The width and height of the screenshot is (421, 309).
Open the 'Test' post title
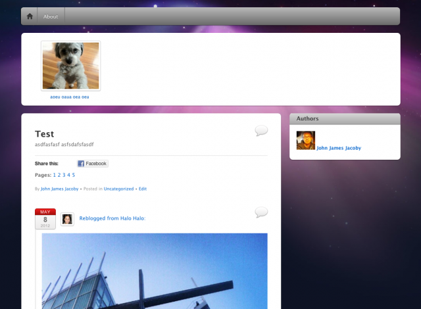(x=44, y=133)
